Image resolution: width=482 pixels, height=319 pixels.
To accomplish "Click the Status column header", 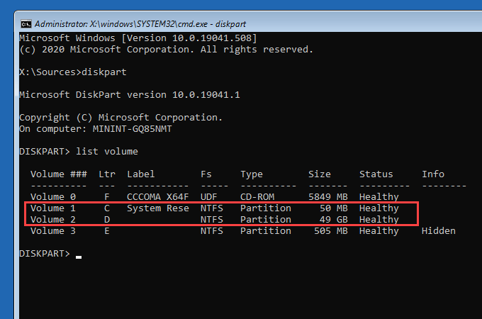I will 376,174.
